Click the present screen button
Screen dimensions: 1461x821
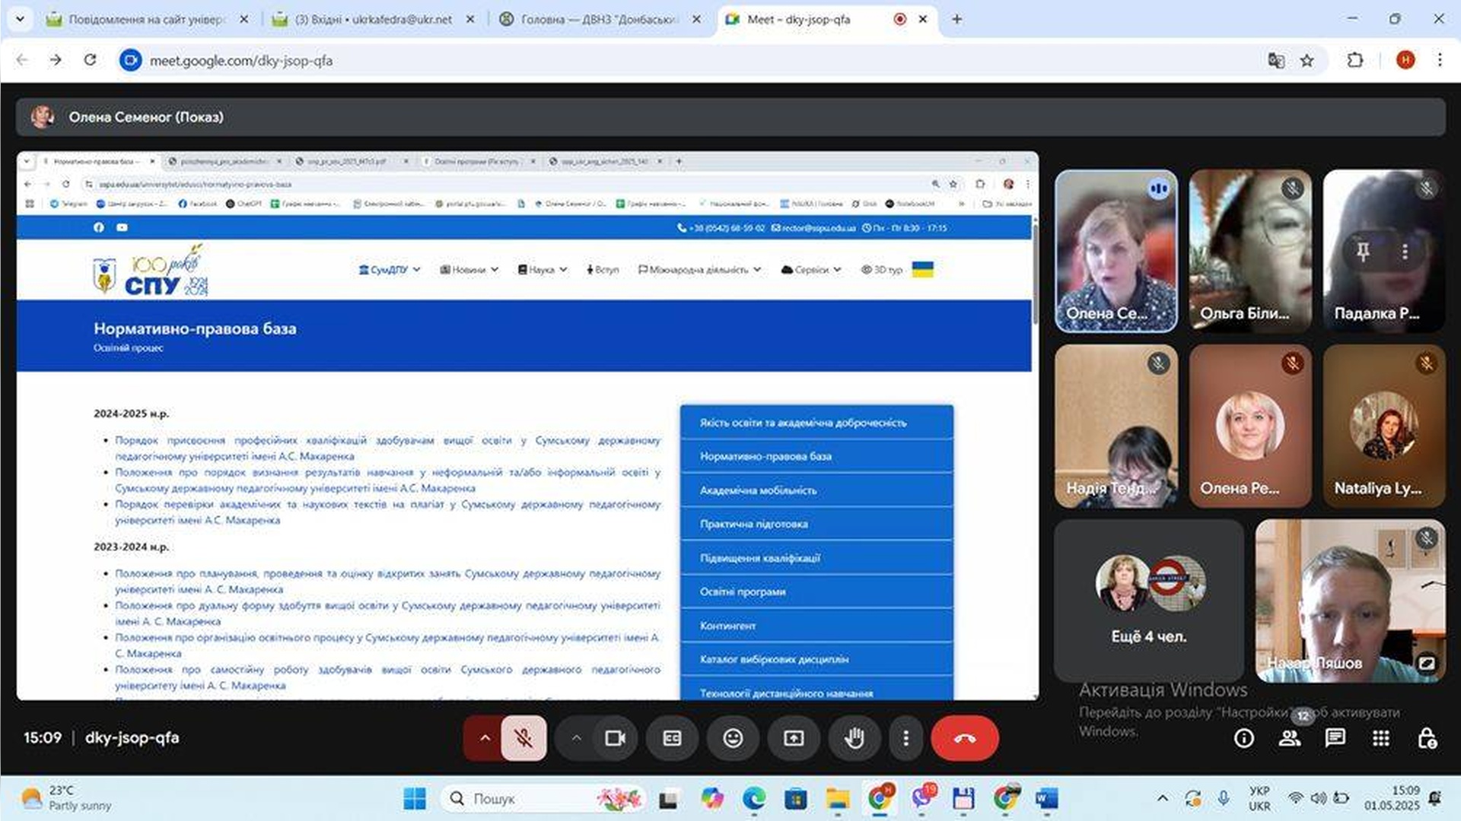coord(794,738)
